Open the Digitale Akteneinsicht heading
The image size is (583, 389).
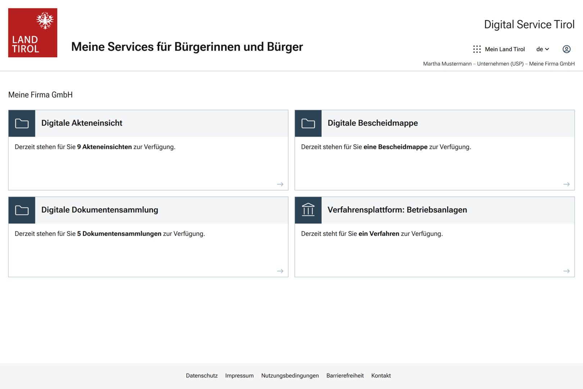(82, 123)
